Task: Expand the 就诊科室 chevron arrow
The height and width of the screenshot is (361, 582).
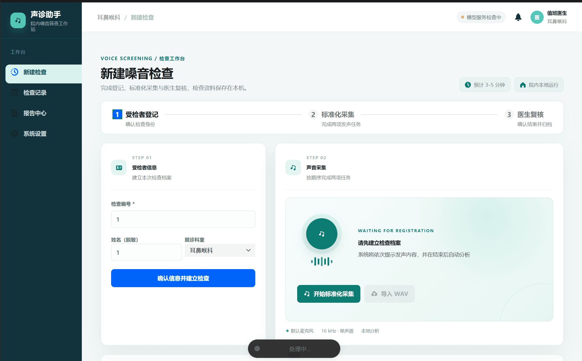Action: point(248,250)
